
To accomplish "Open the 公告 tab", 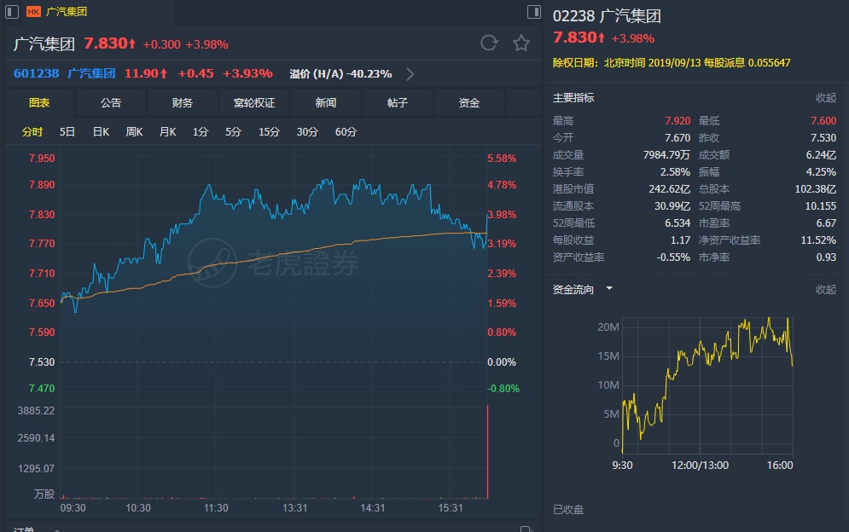I will 110,103.
